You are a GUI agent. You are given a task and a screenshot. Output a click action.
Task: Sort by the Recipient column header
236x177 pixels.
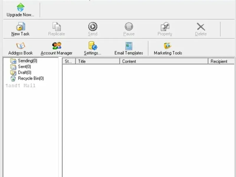point(221,61)
